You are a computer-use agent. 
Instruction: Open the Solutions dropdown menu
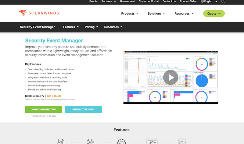click(156, 13)
